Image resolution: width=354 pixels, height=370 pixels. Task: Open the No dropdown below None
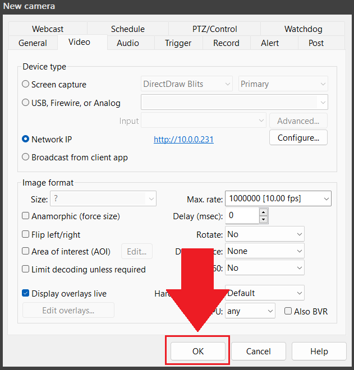point(264,267)
